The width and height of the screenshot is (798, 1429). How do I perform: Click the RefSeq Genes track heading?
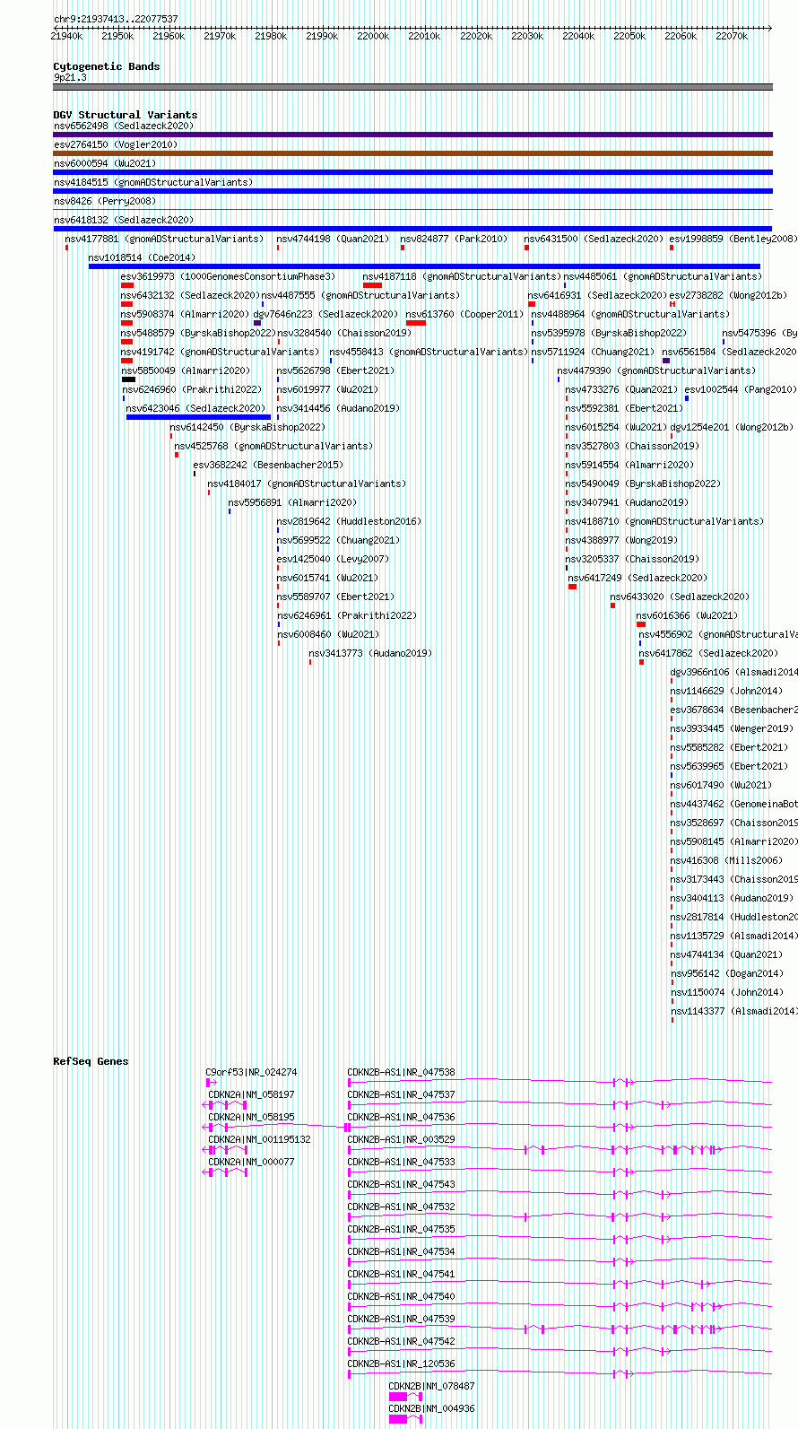[x=91, y=1061]
